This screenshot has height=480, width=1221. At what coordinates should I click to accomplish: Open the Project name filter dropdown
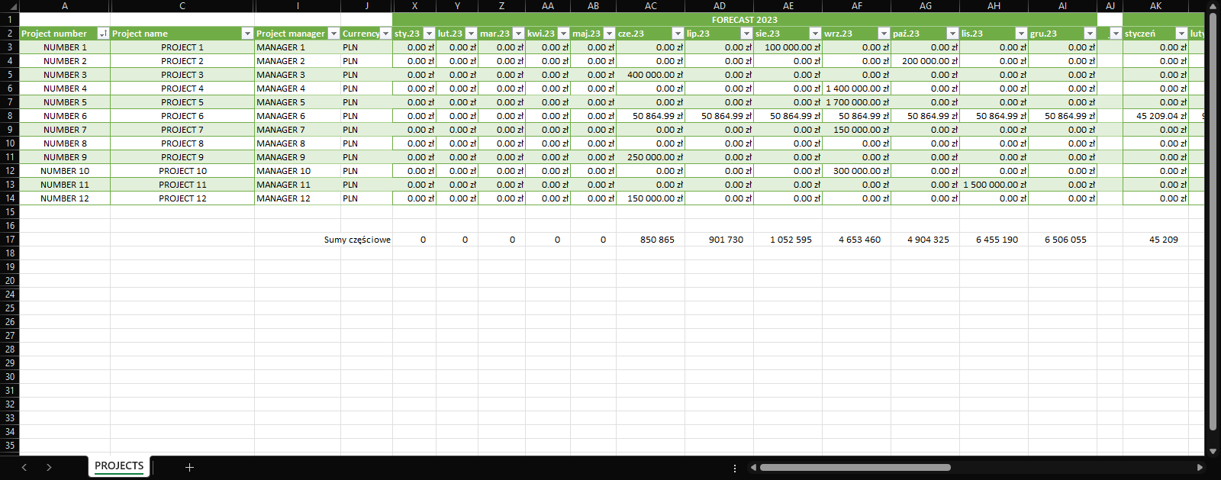246,34
